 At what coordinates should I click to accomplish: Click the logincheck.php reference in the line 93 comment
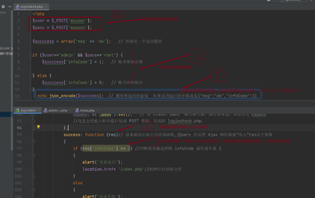click(x=184, y=121)
